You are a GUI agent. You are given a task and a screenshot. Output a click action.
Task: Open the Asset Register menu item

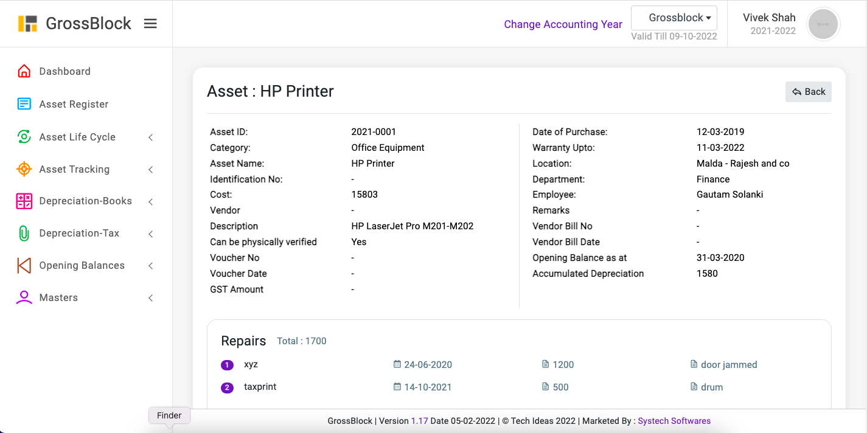[74, 104]
